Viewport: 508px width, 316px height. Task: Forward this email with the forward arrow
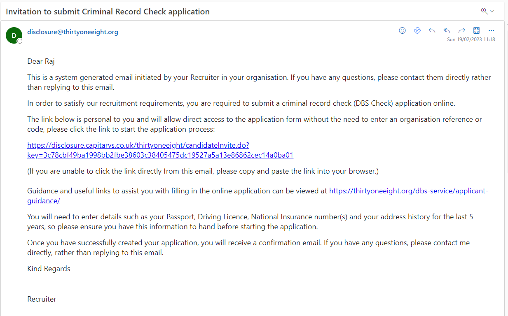coord(461,30)
